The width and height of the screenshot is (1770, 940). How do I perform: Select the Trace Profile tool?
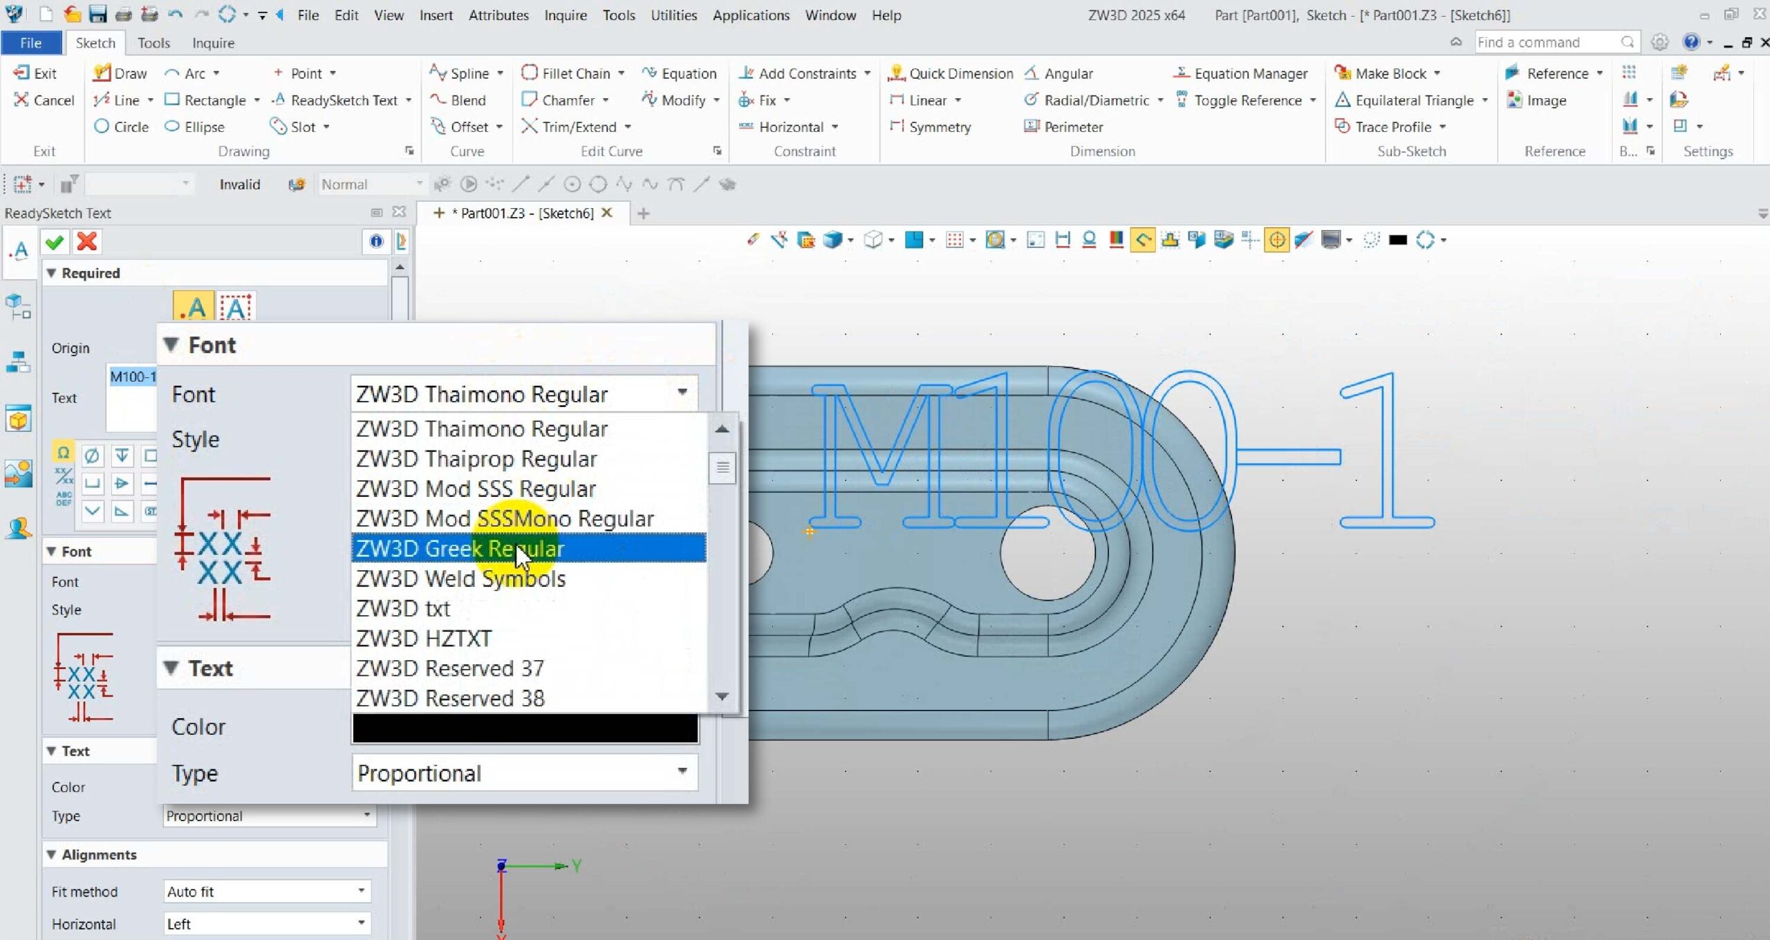[1392, 126]
